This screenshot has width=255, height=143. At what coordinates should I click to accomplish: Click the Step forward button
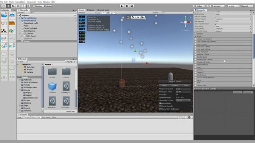point(132,6)
